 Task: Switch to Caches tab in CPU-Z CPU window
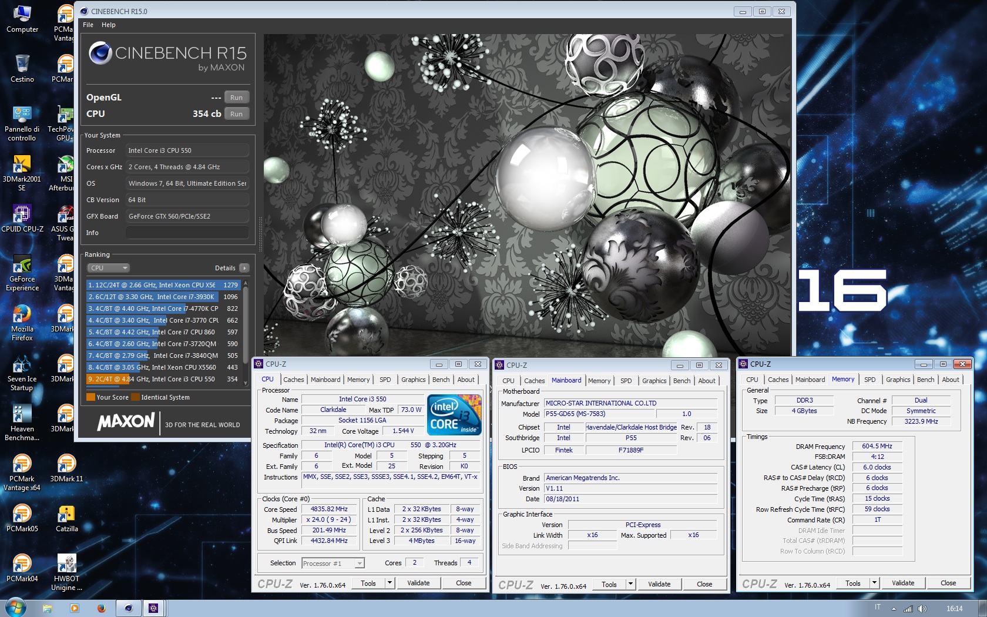tap(293, 380)
